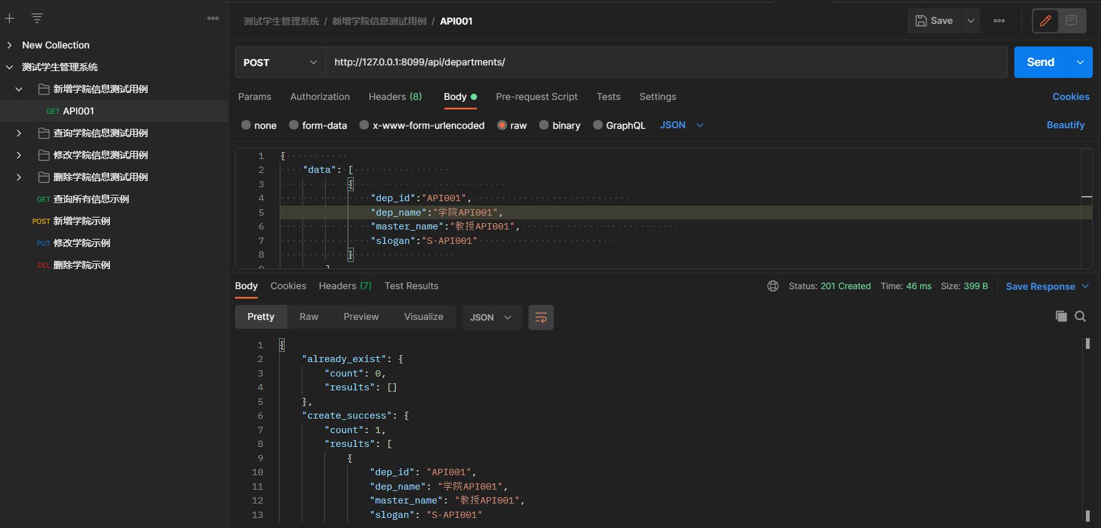Open the Test Results tab
1101x528 pixels.
[412, 286]
